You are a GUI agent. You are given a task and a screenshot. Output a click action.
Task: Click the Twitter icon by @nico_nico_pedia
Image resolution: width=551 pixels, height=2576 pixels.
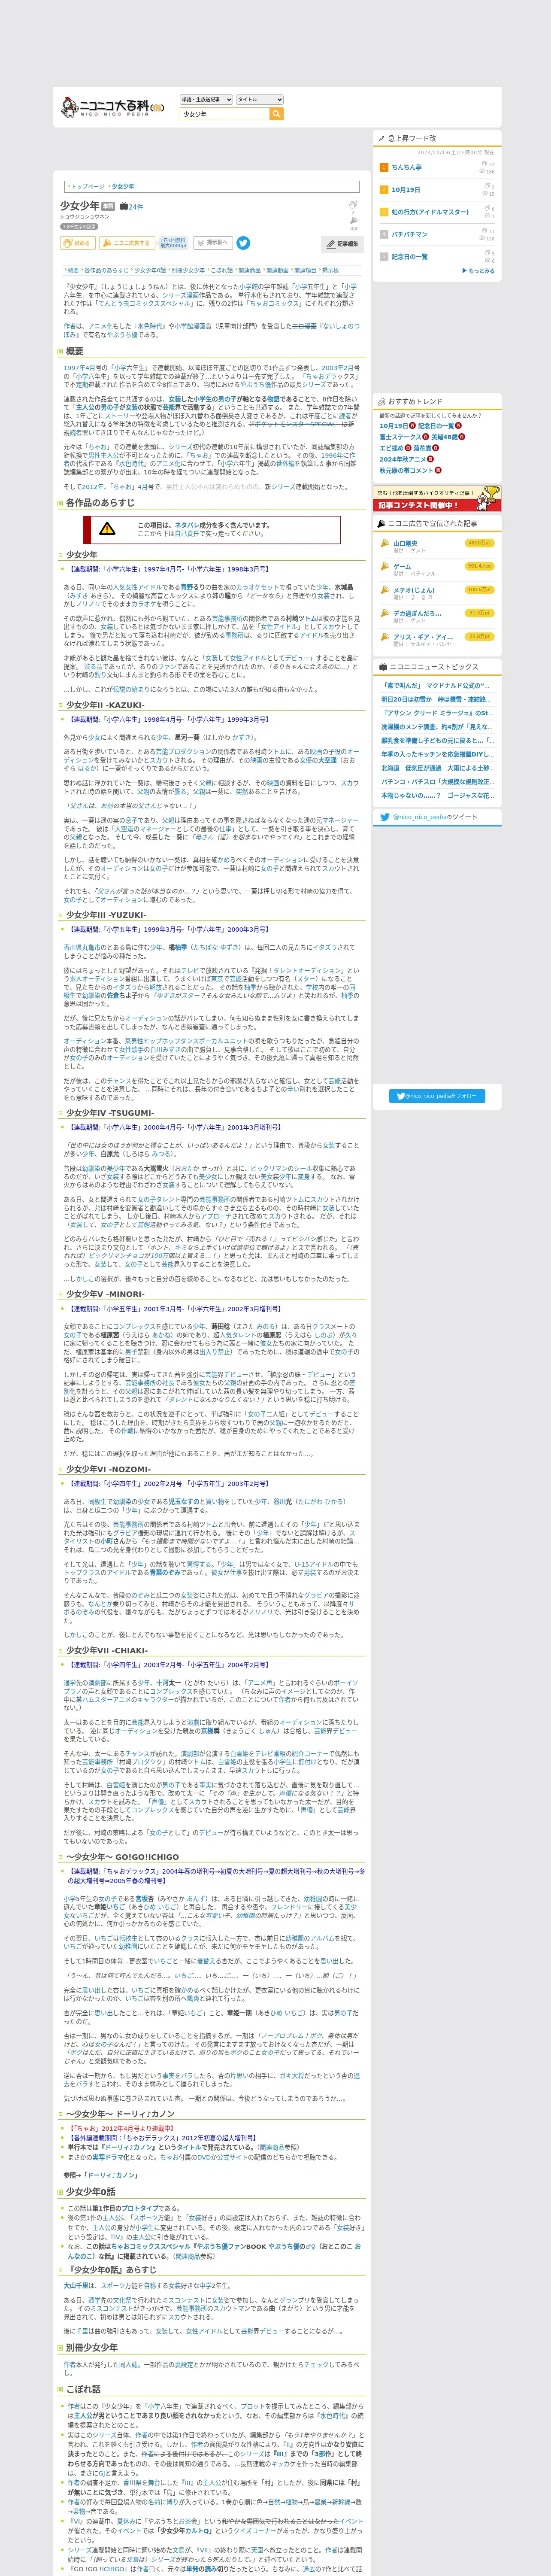(385, 817)
